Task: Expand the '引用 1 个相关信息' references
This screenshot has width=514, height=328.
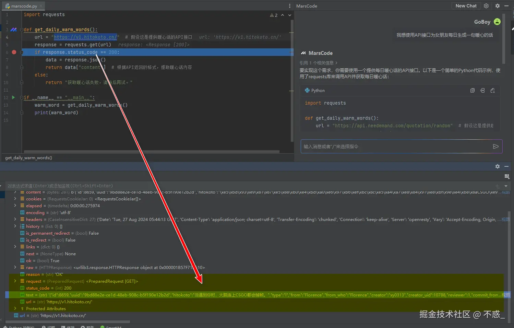Action: point(319,63)
